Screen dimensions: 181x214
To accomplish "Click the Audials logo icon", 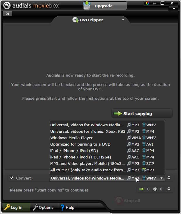I will pos(7,6).
